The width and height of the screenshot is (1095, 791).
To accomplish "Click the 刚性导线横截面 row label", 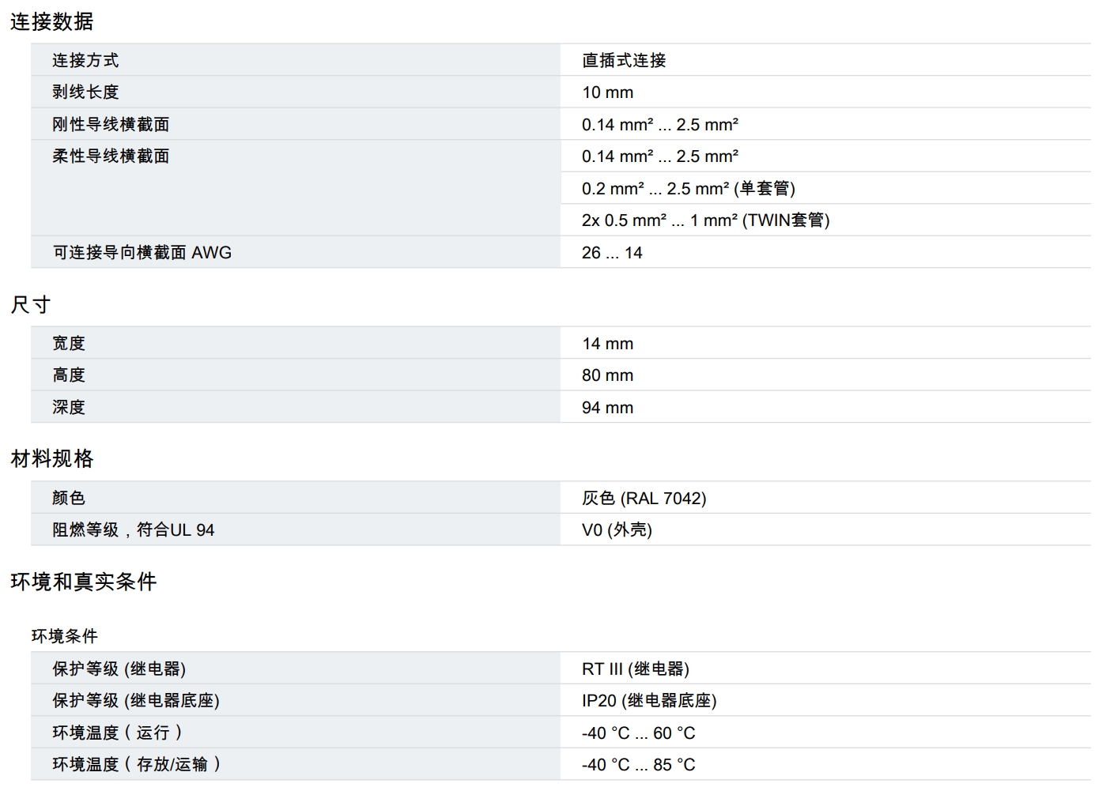I will click(x=111, y=124).
